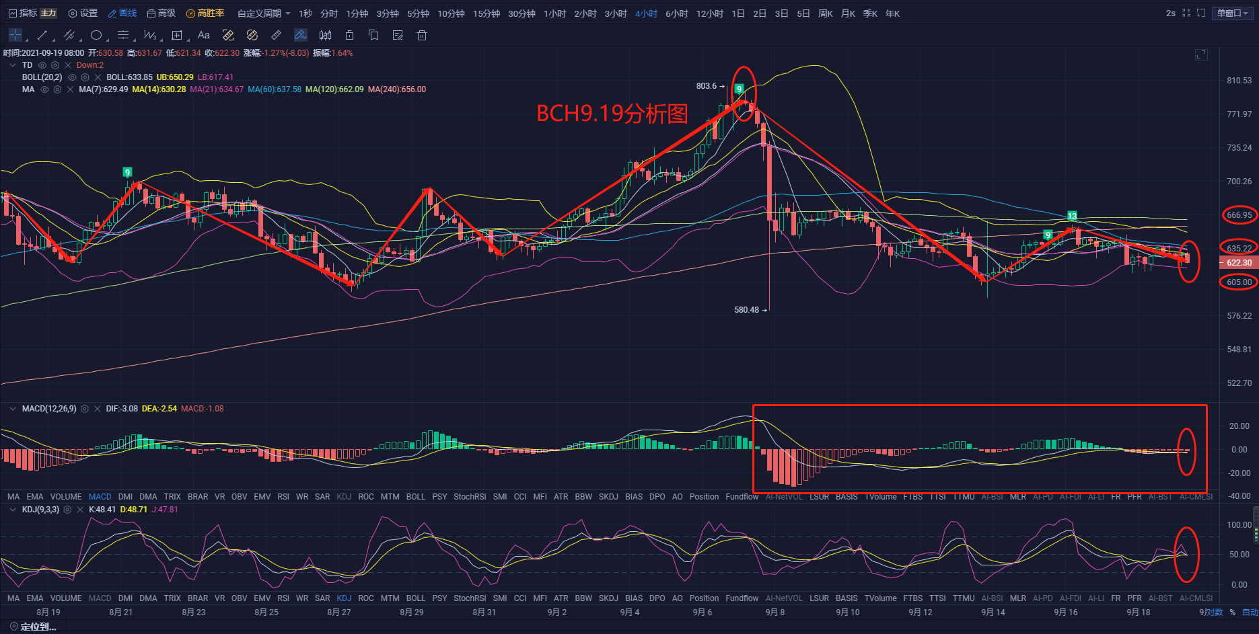
Task: Click the edit drawings note icon
Action: pos(398,35)
